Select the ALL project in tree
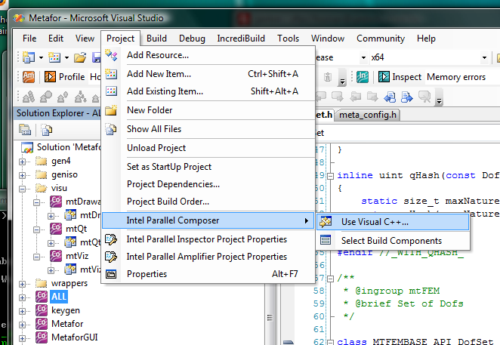This screenshot has width=500, height=345. click(x=59, y=297)
